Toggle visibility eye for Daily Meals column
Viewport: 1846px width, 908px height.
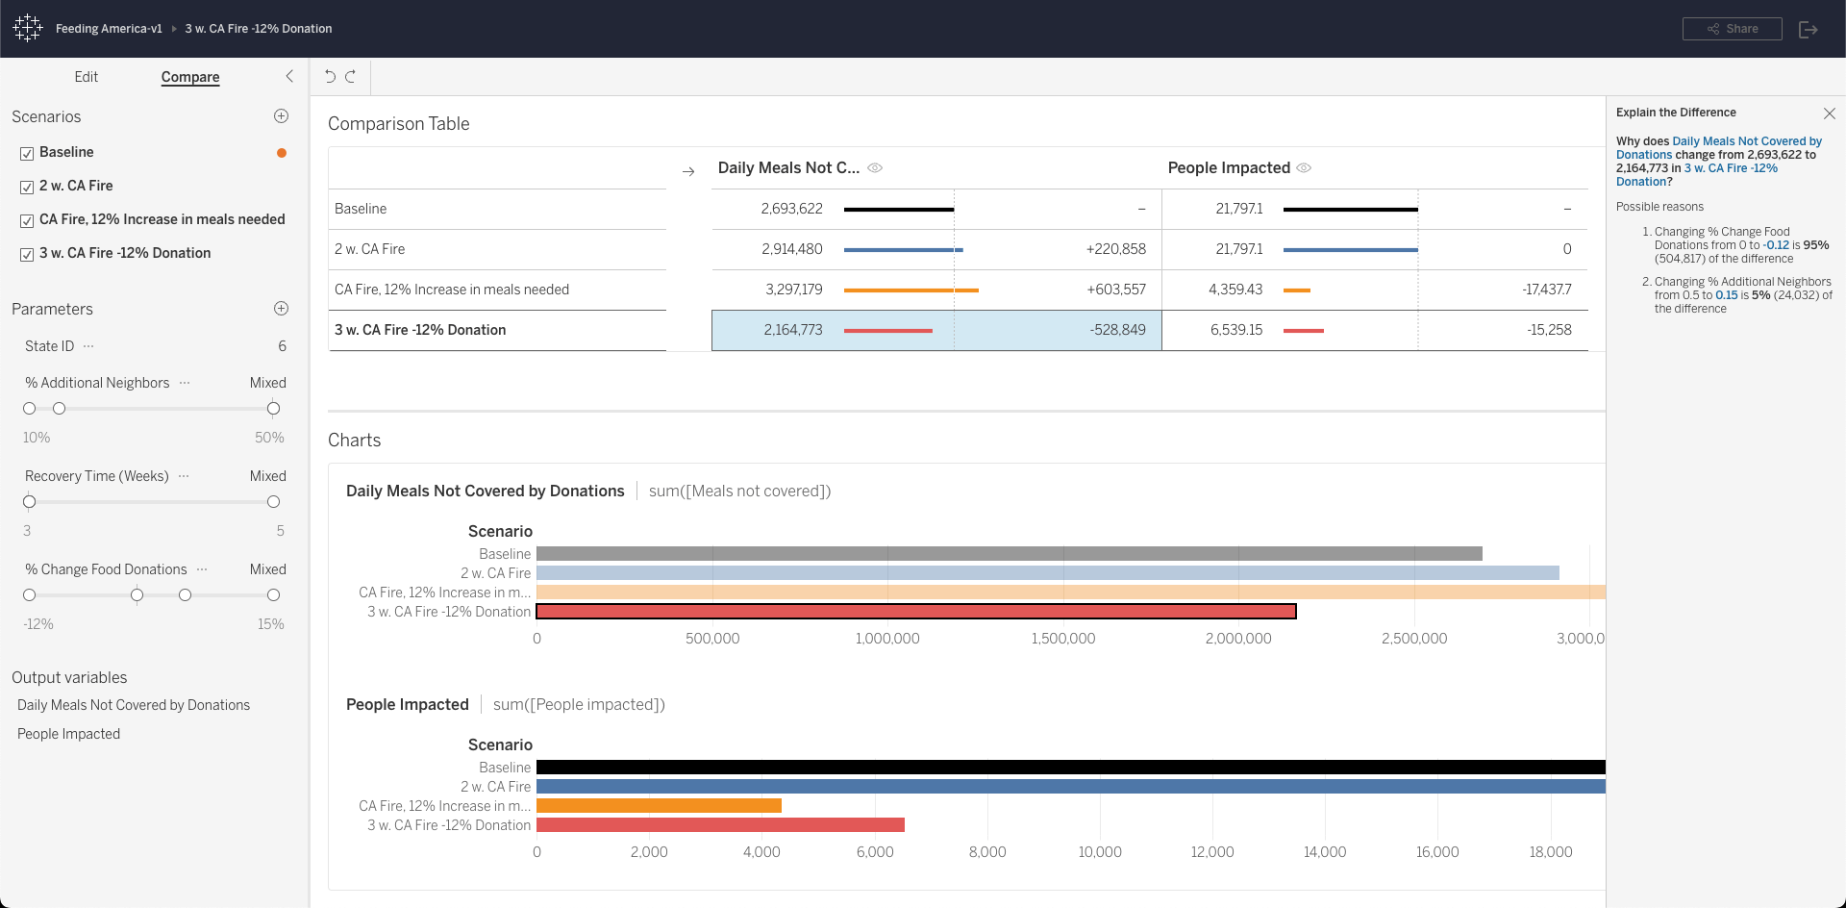[x=875, y=167]
